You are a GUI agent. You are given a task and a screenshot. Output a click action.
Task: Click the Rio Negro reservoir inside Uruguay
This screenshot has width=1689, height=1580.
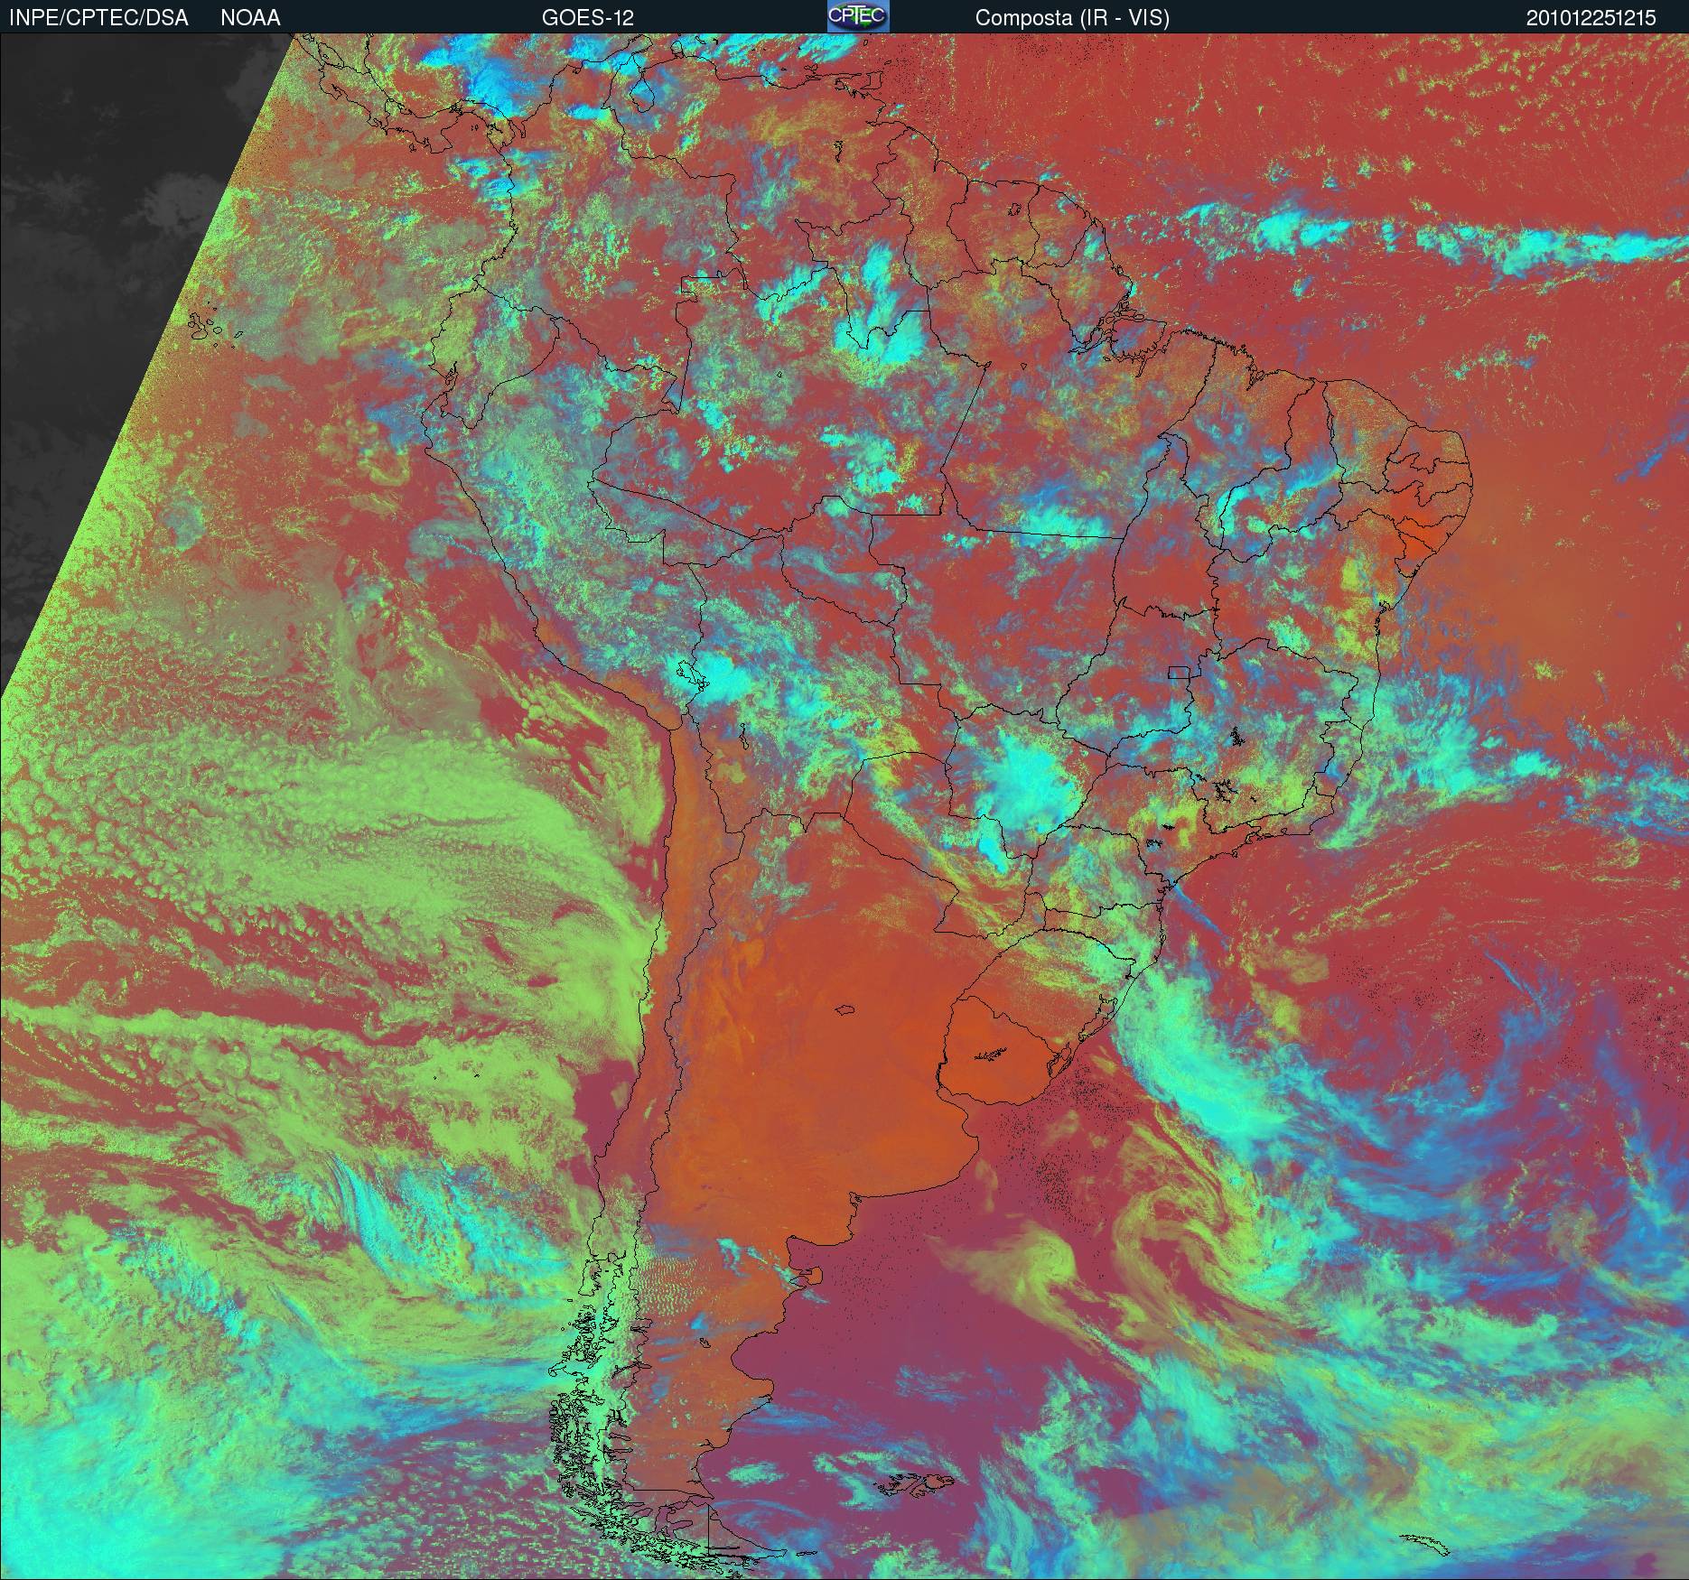click(989, 1054)
